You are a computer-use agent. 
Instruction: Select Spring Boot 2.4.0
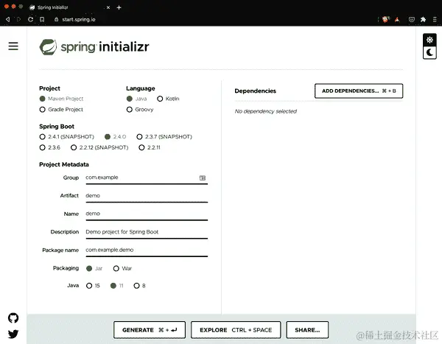click(x=116, y=137)
